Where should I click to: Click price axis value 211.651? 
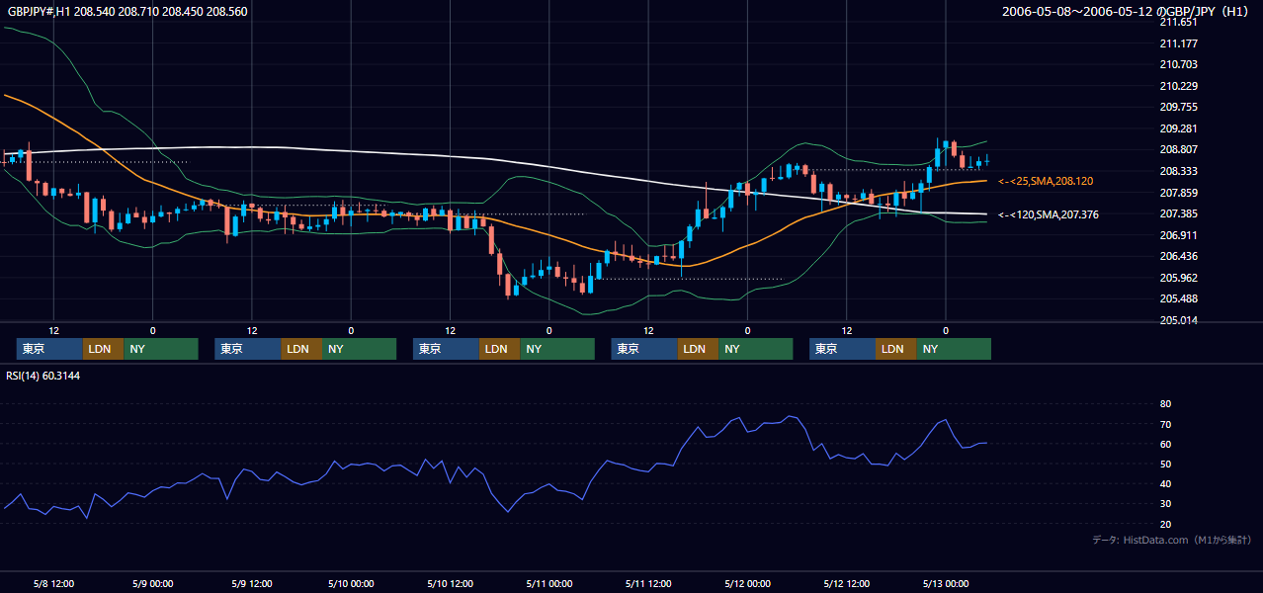1179,22
